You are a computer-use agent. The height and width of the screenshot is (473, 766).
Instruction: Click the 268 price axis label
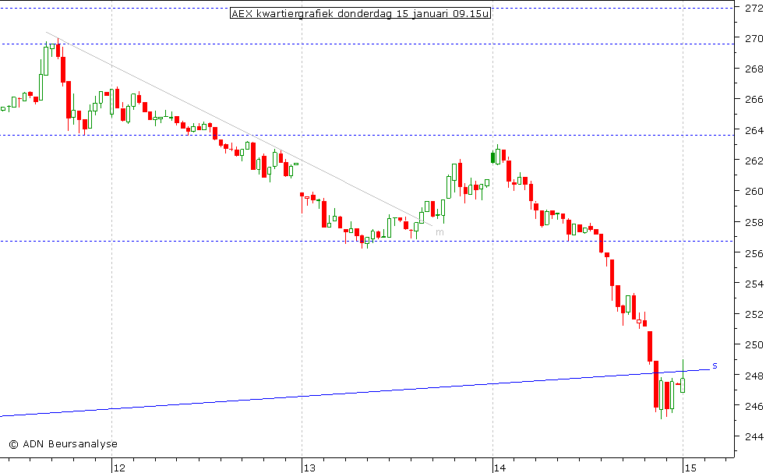754,69
